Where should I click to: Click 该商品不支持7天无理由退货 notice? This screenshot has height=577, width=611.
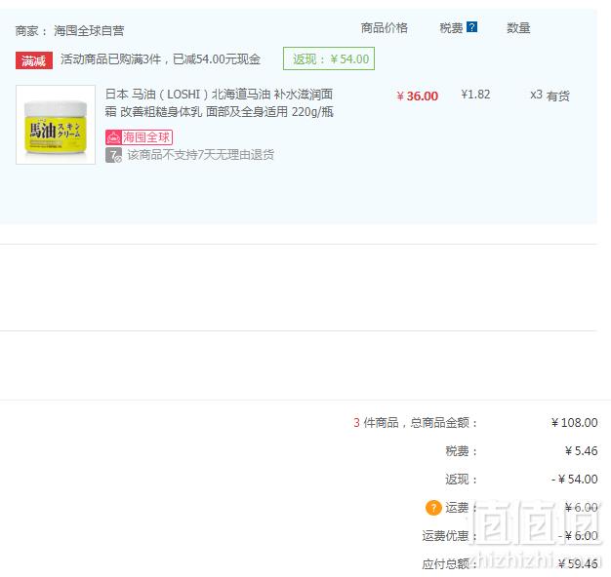(x=201, y=155)
